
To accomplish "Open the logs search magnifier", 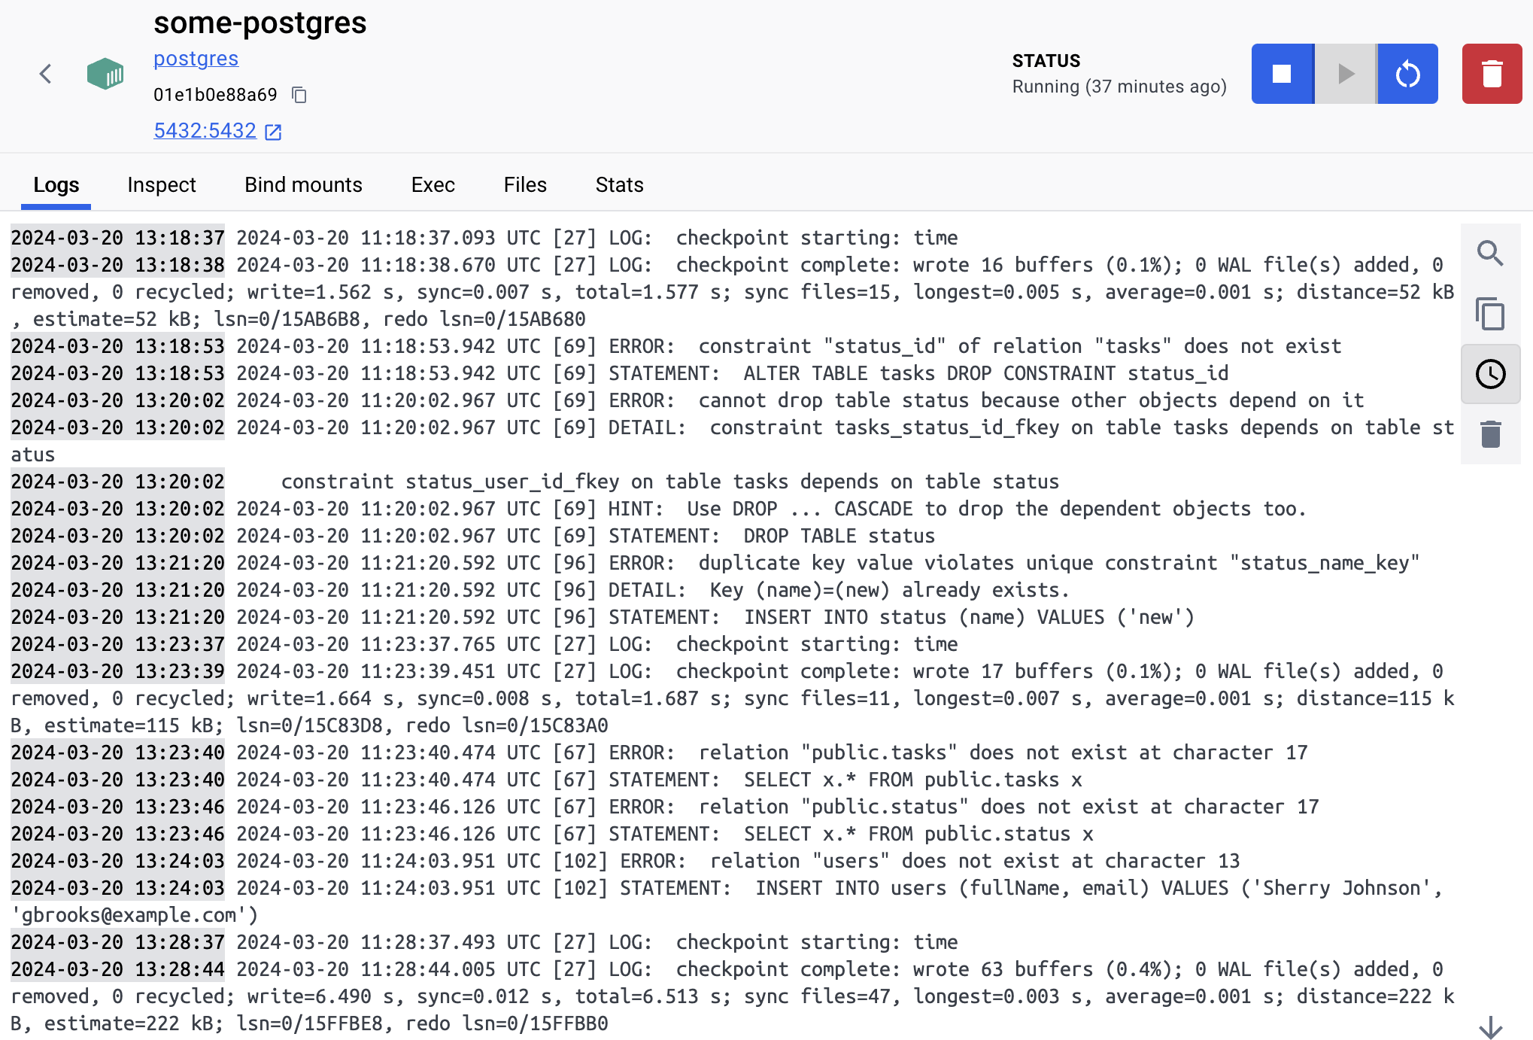I will tap(1490, 254).
